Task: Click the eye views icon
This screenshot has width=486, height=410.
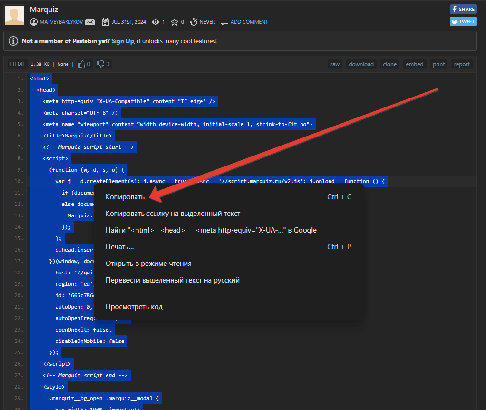Action: tap(156, 22)
